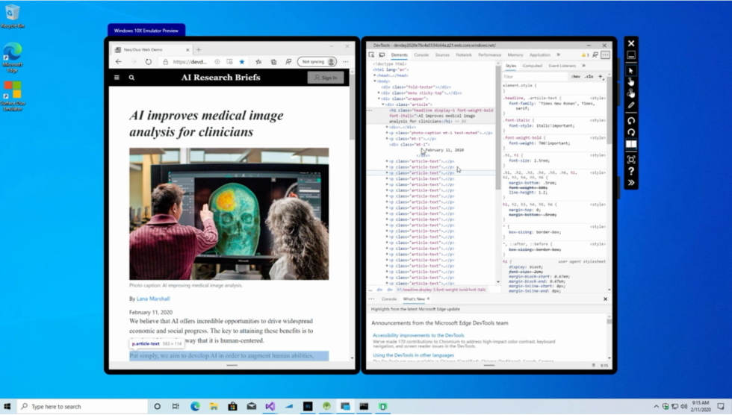
Task: Open Event Listeners tab
Action: (562, 66)
